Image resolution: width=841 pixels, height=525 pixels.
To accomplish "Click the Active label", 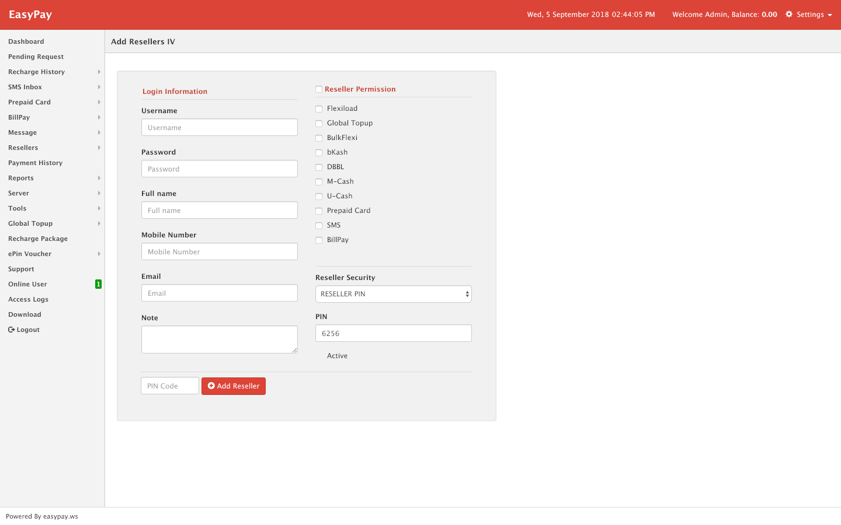I will pos(337,356).
